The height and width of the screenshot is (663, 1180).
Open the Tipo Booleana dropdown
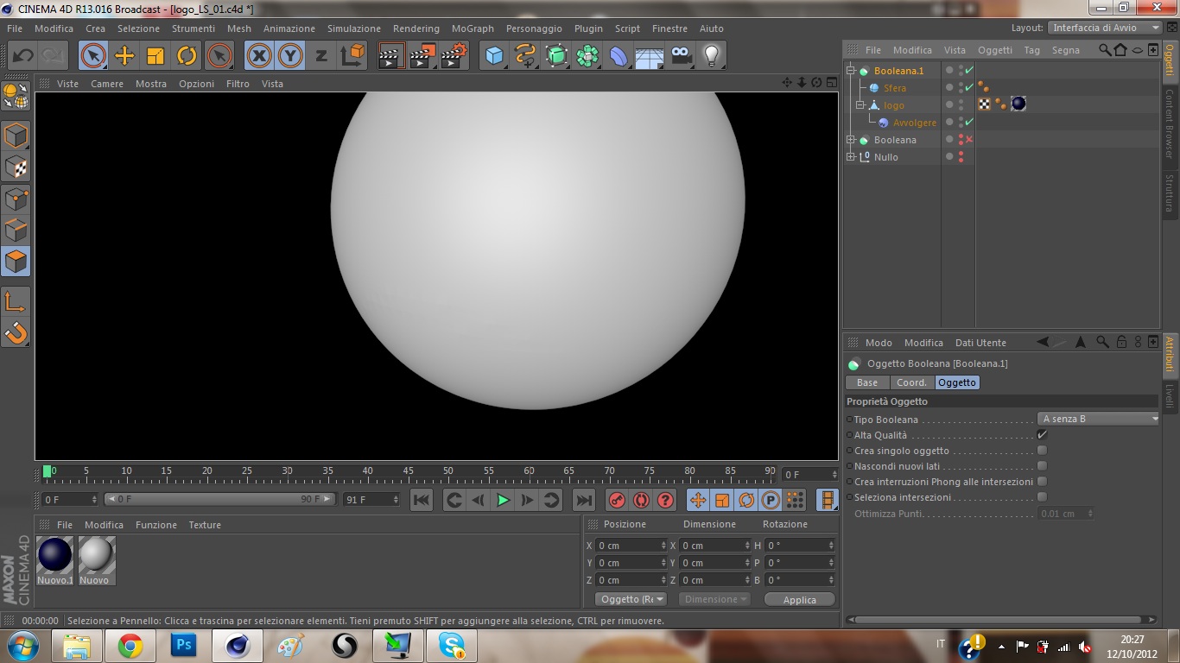pyautogui.click(x=1099, y=419)
